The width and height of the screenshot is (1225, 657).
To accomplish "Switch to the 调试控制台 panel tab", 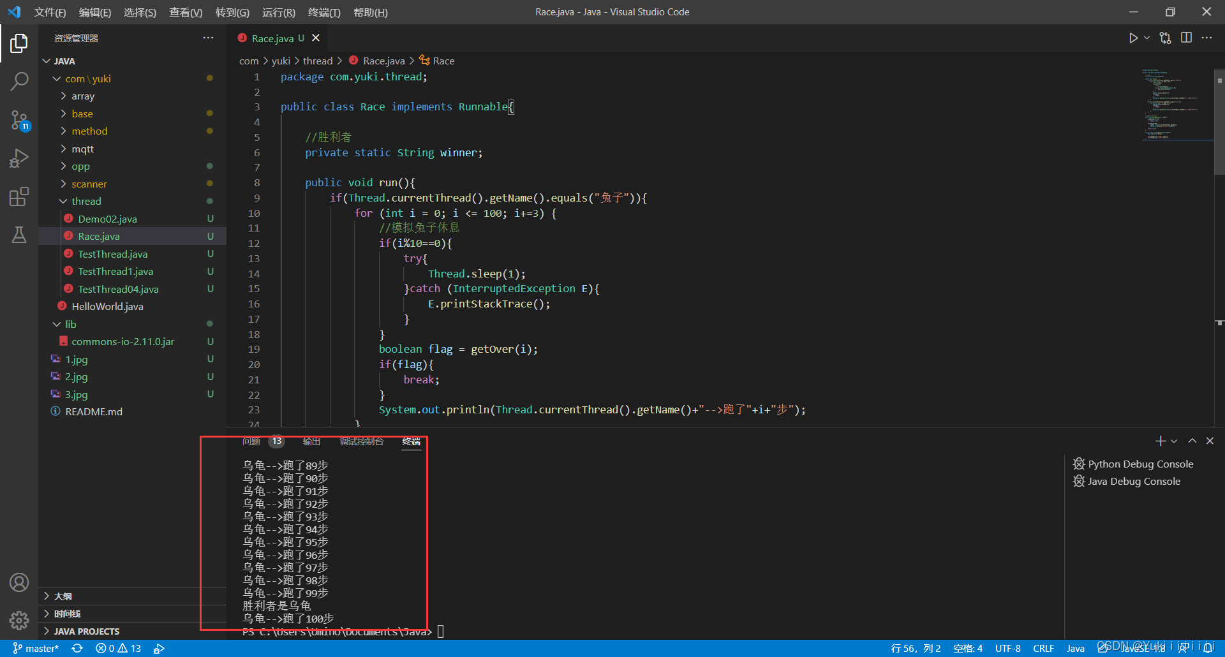I will tap(361, 441).
